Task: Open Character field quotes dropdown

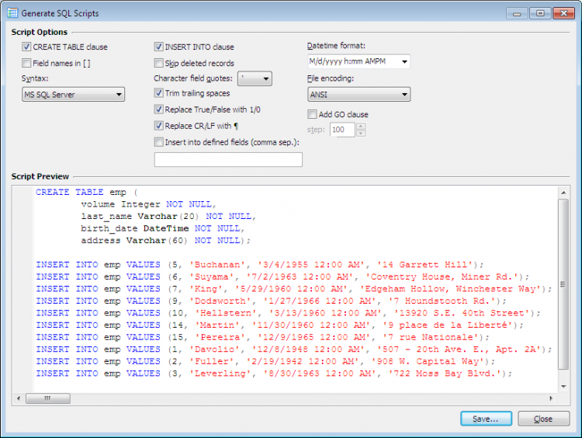Action: (255, 78)
